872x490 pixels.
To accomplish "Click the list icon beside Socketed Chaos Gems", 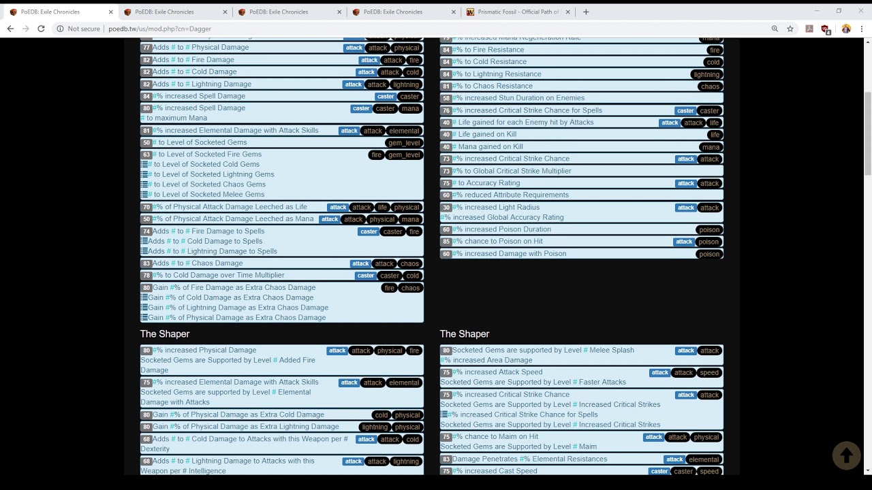I will [144, 184].
